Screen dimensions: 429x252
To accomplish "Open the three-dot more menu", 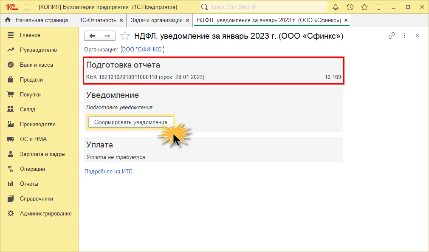I will tap(404, 36).
